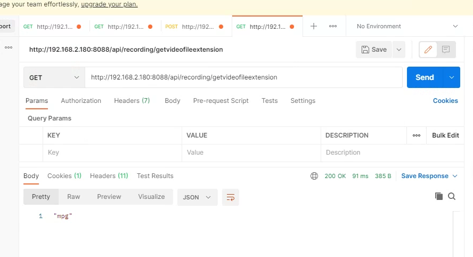Expand the JSON format dropdown
Screen dimensions: 473x257
[197, 197]
